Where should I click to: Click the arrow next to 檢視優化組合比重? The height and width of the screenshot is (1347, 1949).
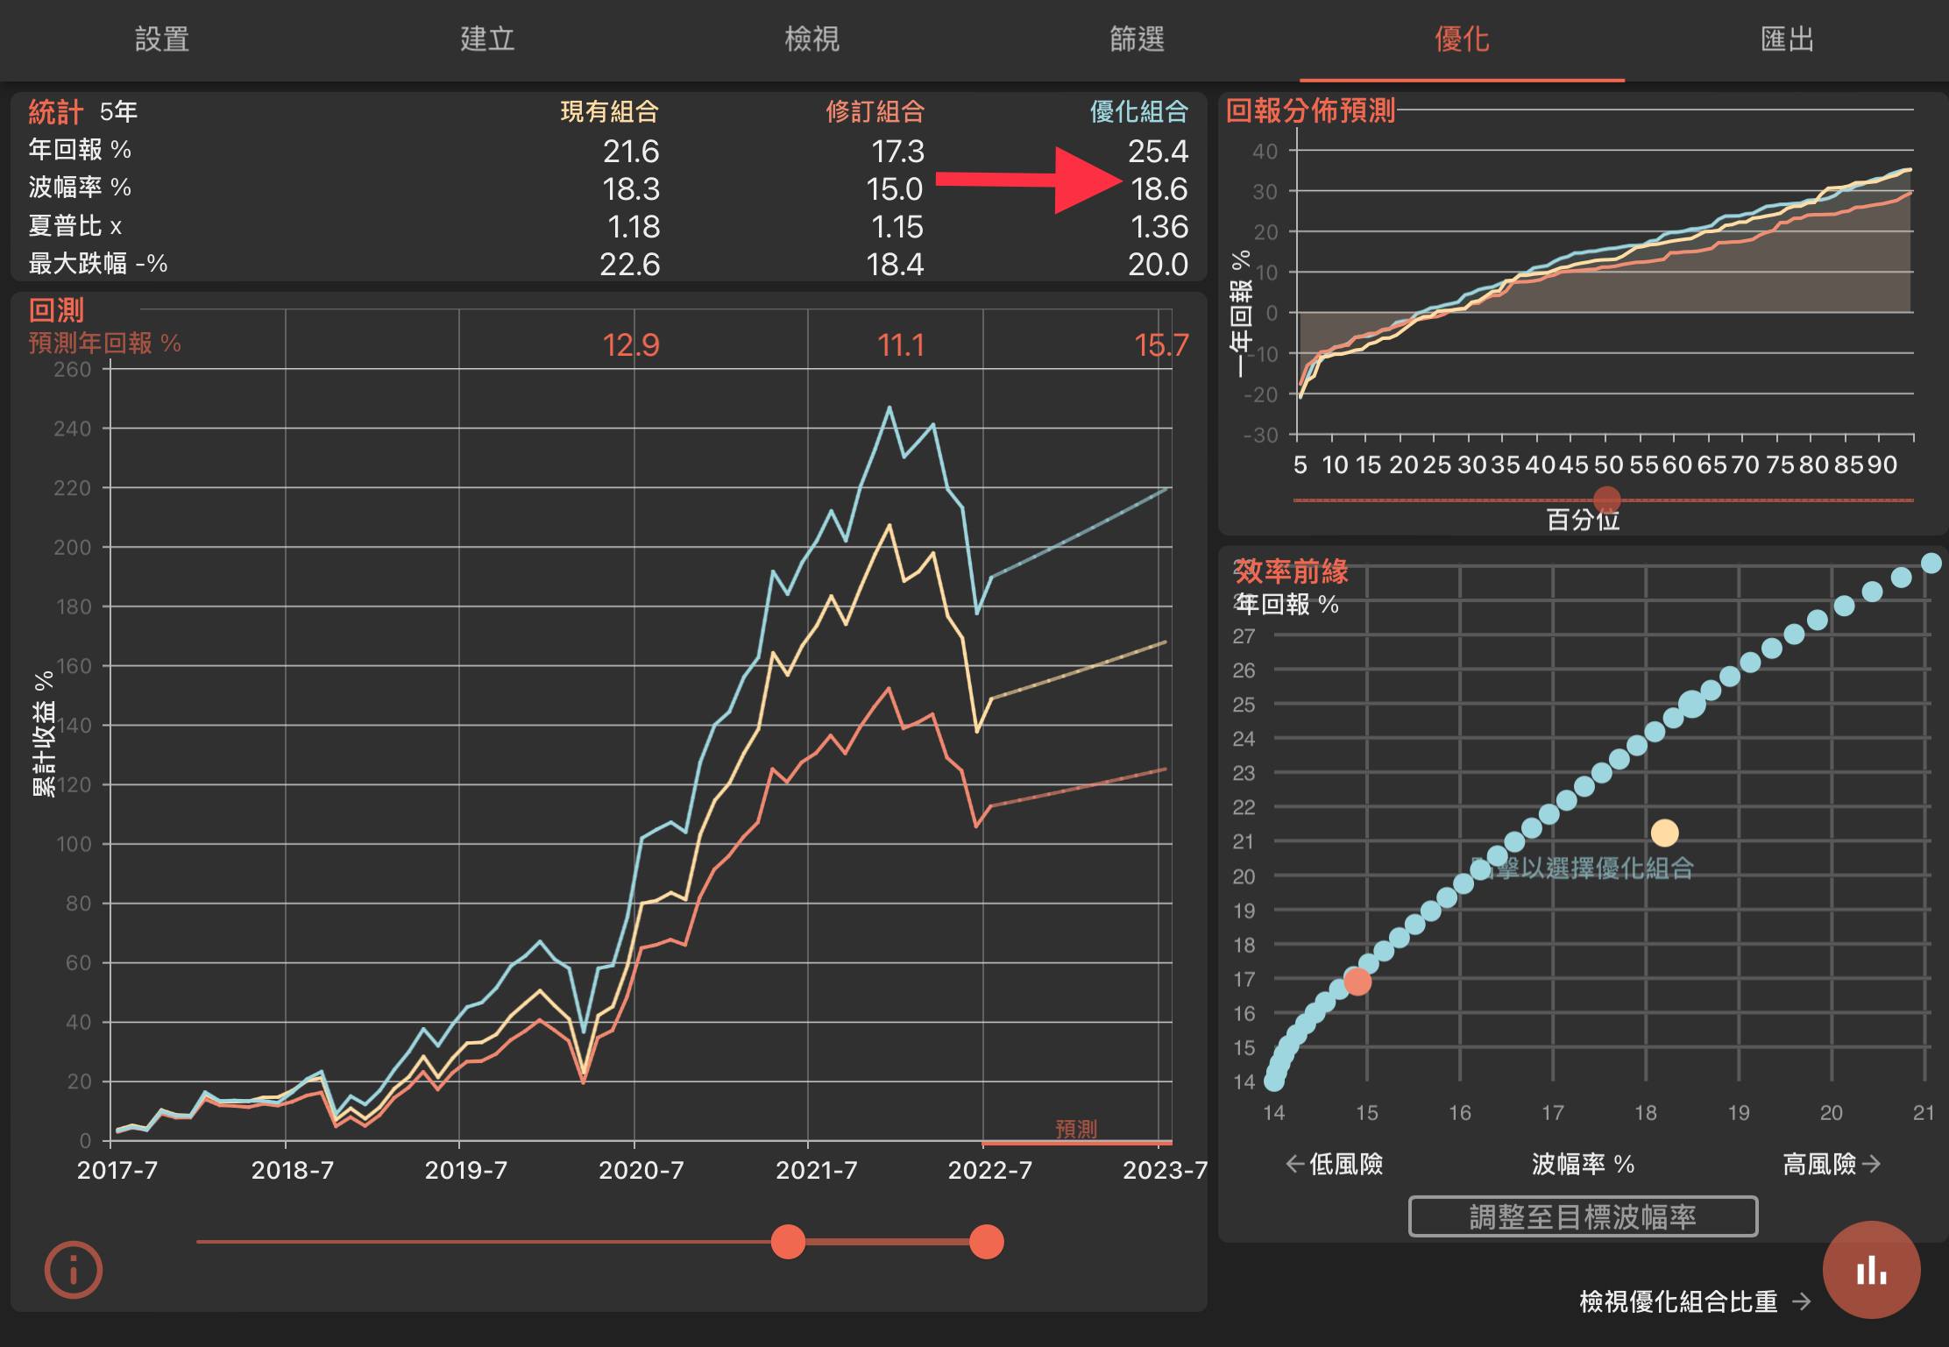(x=1801, y=1301)
